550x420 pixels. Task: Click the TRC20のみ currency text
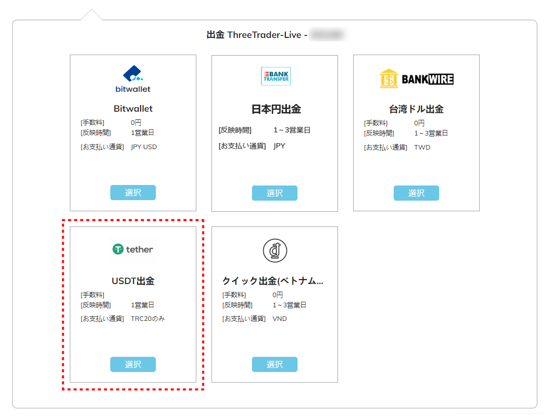(x=148, y=319)
